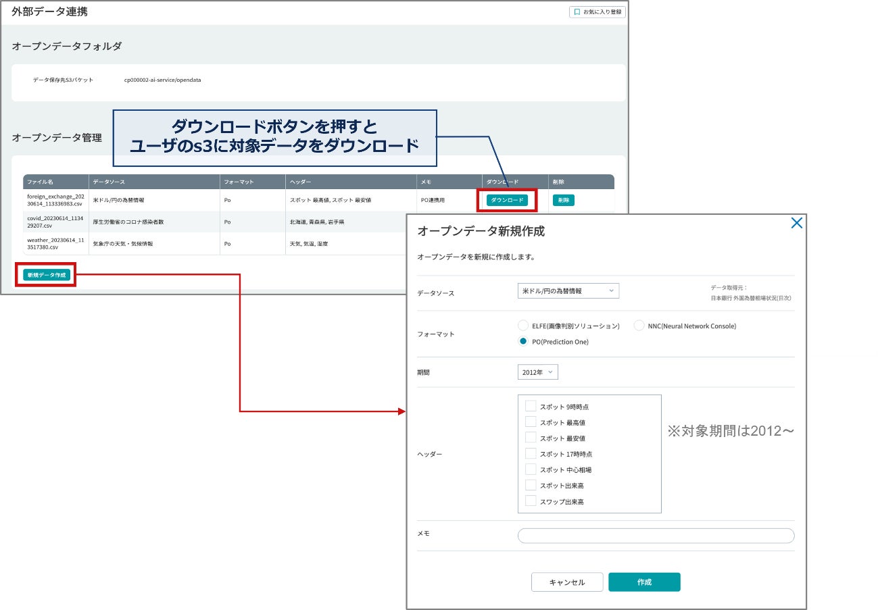Viewport: 878px width, 610px height.
Task: Open the データソース dropdown in the dialog
Action: (x=568, y=290)
